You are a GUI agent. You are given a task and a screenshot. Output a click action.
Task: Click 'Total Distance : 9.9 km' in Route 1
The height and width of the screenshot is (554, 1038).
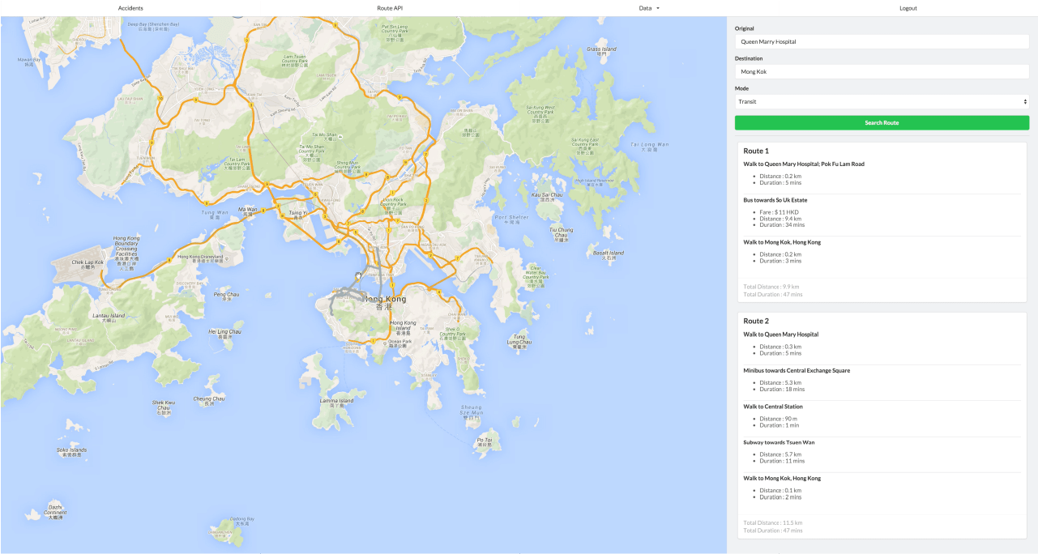coord(771,287)
